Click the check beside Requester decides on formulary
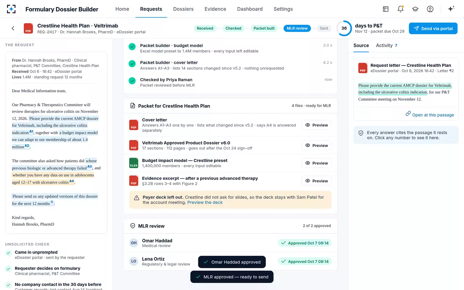The width and height of the screenshot is (464, 290). (9, 269)
